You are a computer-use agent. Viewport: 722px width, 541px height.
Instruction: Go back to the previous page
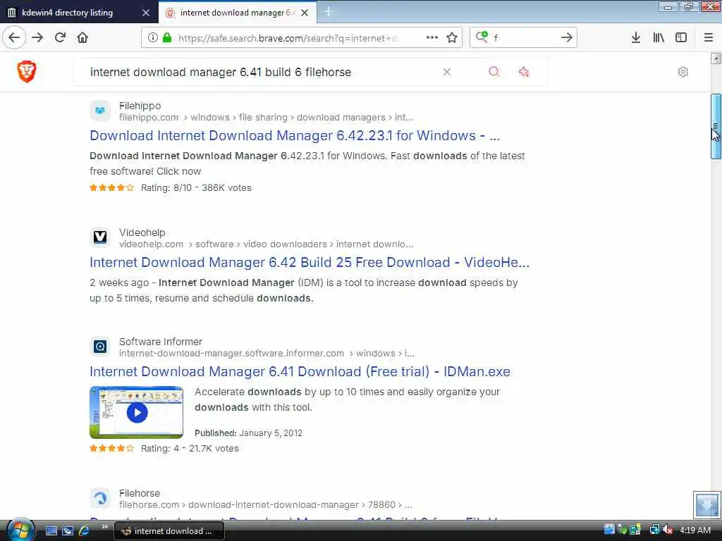[x=14, y=38]
